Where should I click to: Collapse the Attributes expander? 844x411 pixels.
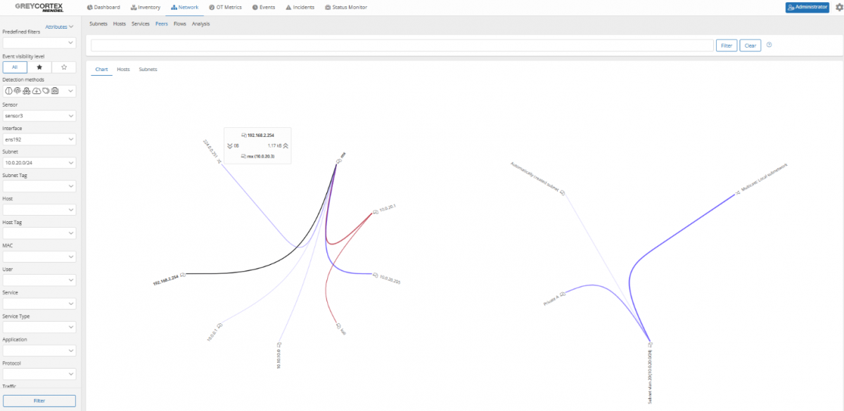point(59,27)
